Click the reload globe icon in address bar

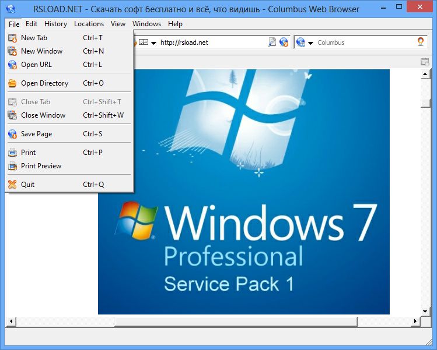click(284, 42)
